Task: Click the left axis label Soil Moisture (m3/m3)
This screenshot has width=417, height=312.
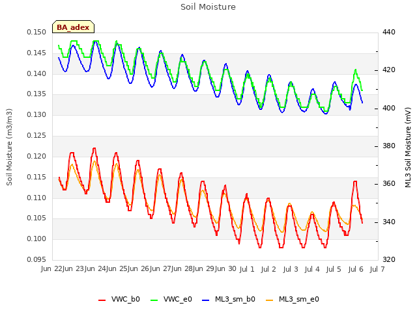Action: click(9, 147)
